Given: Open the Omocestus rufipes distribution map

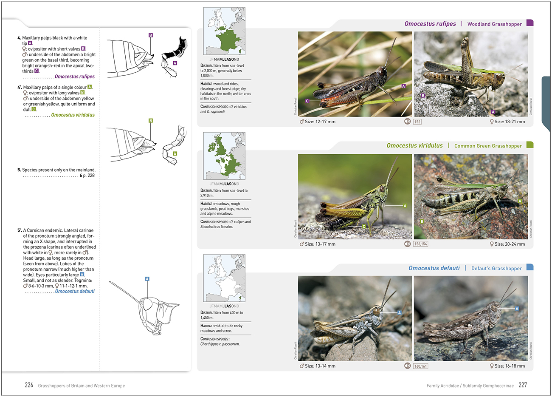Looking at the screenshot, I should coord(224,31).
